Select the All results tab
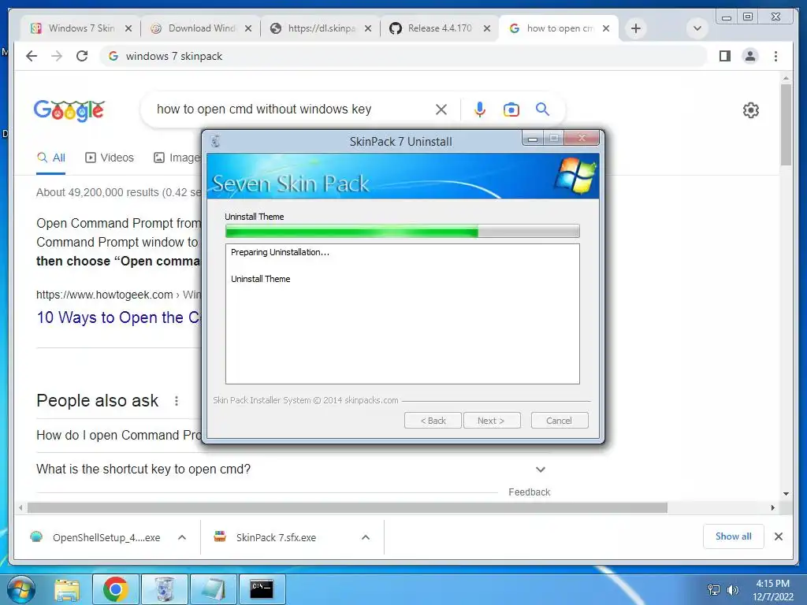The height and width of the screenshot is (605, 807). [x=51, y=158]
